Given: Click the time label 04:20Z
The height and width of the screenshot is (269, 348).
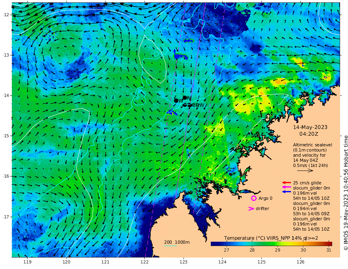Looking at the screenshot, I should [x=309, y=134].
